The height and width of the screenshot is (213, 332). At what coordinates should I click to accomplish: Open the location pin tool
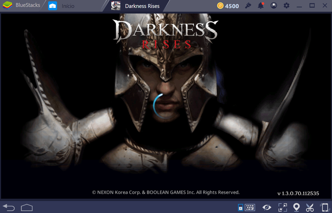coord(296,207)
